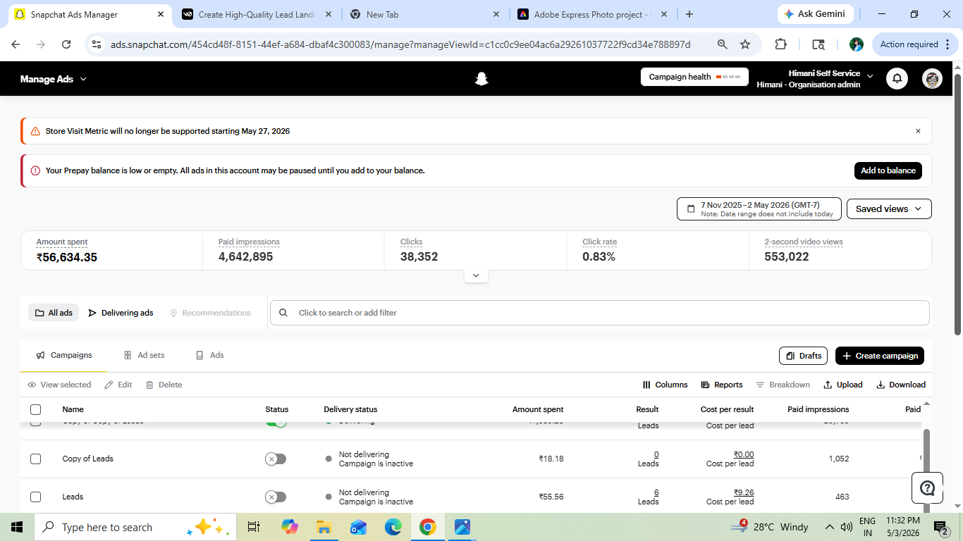Dismiss the Store Visit Metric notice
Screen dimensions: 963x541
pyautogui.click(x=918, y=131)
